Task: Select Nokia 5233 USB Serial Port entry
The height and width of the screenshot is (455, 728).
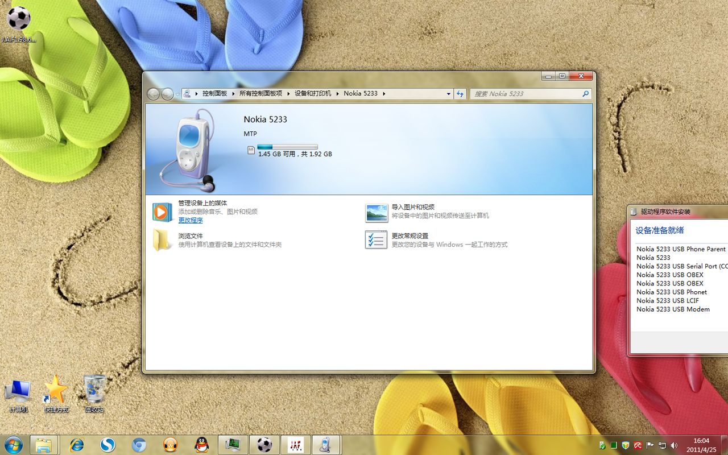Action: coord(682,266)
